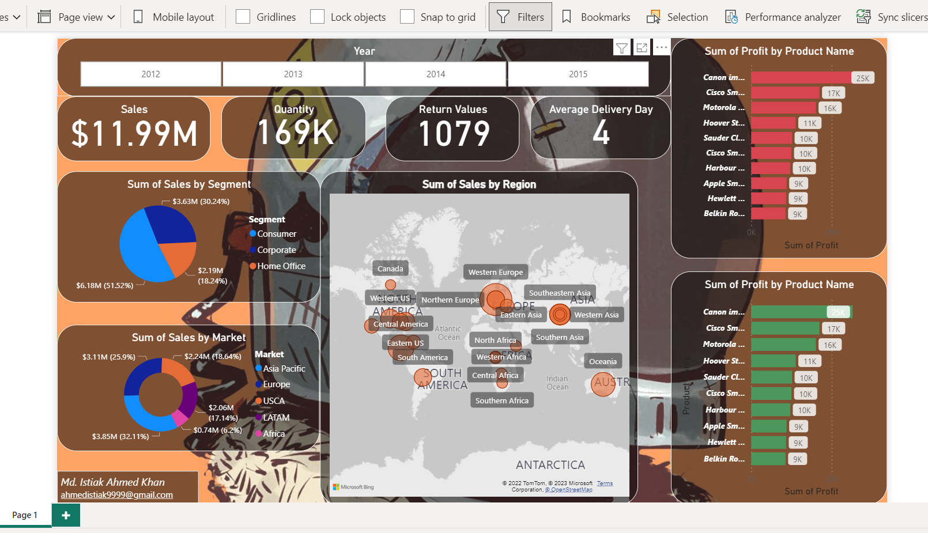Click the Filters funnel icon in toolbar
The width and height of the screenshot is (928, 533).
[x=503, y=17]
